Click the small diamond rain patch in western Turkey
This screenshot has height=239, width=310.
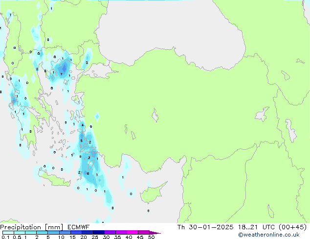[97, 117]
